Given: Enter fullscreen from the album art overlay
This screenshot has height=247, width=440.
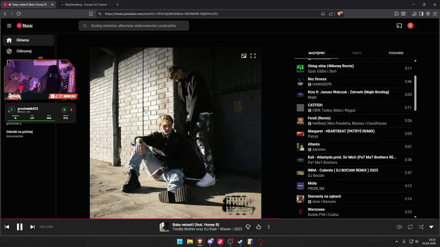Looking at the screenshot, I should tap(253, 56).
